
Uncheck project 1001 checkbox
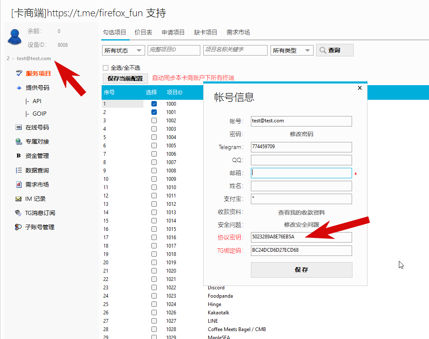point(154,112)
